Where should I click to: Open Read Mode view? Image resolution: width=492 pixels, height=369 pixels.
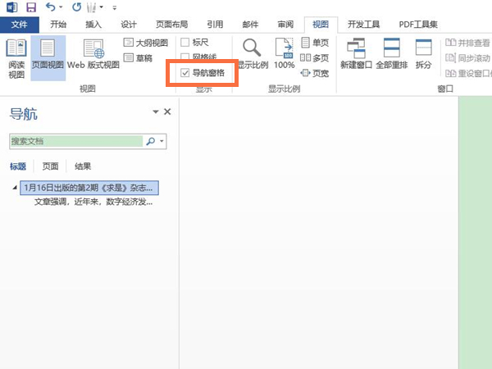click(16, 57)
